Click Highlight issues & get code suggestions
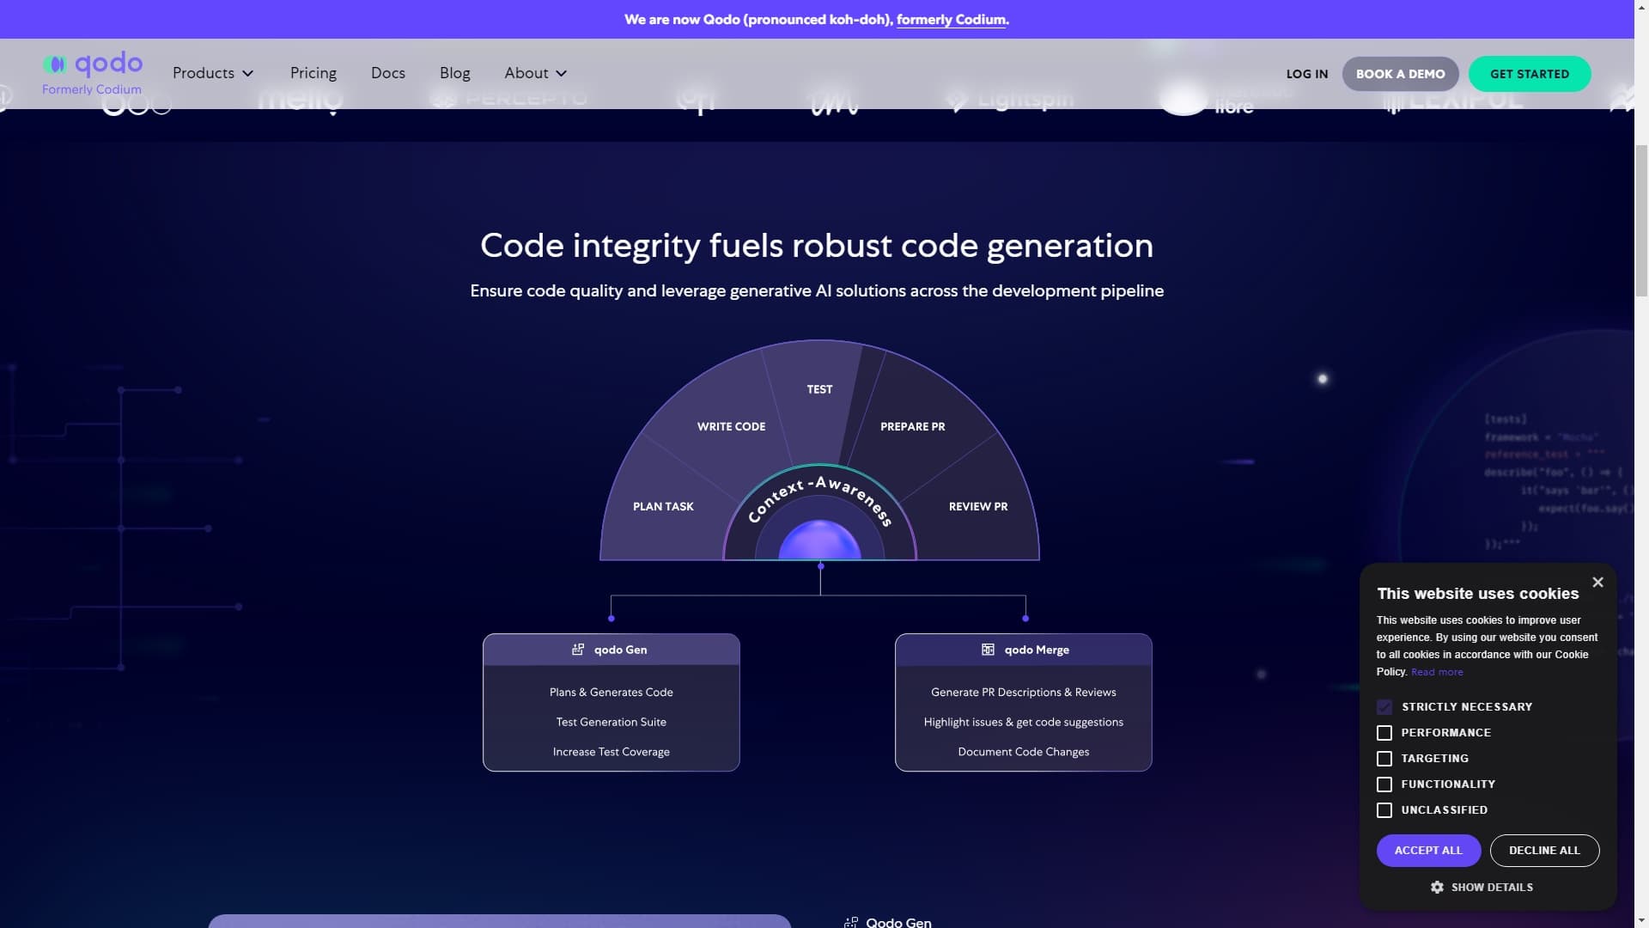Screen dimensions: 1649x928 coord(1024,722)
